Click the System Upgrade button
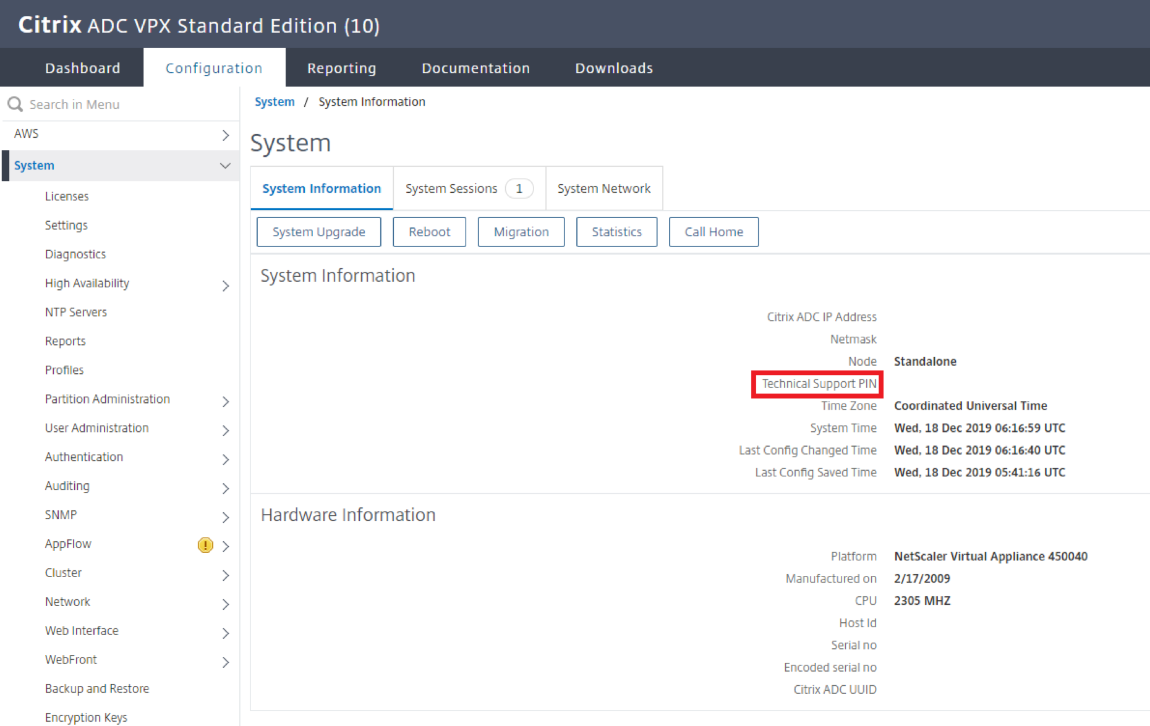Viewport: 1150px width, 726px height. pyautogui.click(x=319, y=232)
